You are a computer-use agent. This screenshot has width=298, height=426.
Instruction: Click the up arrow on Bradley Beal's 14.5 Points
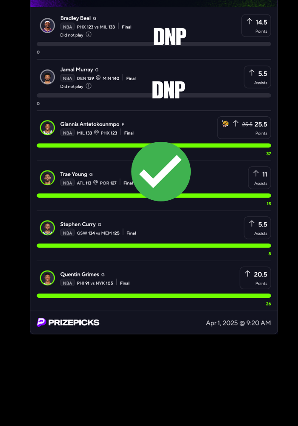pyautogui.click(x=249, y=21)
